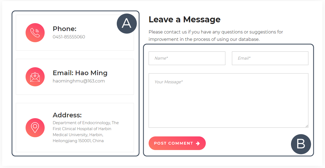Click the haominghmu@163.com email address

click(79, 81)
